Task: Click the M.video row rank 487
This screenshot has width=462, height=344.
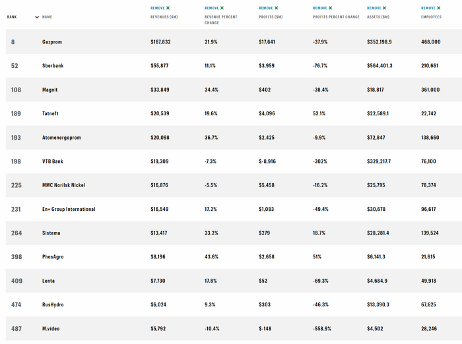Action: 16,329
